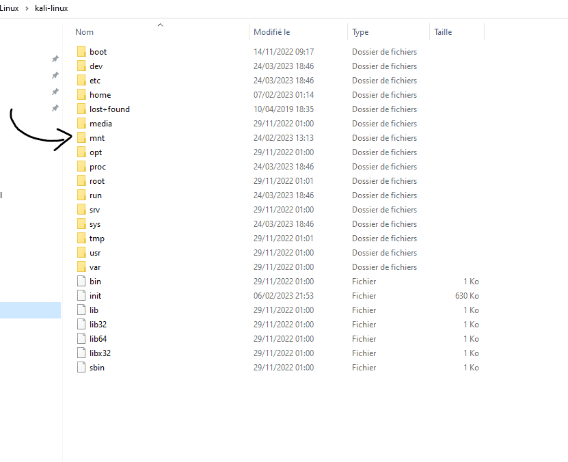The height and width of the screenshot is (462, 568).
Task: Click the 630 Ko size value
Action: [x=467, y=296]
